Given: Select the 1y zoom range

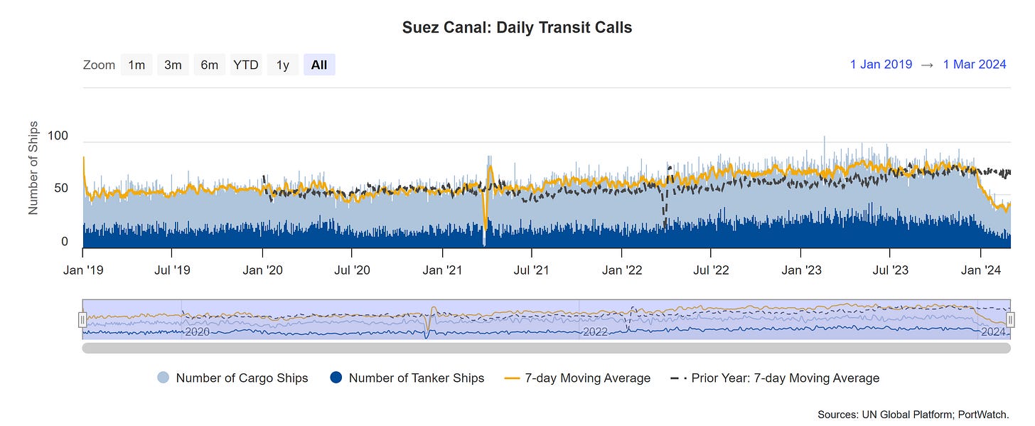Looking at the screenshot, I should tap(282, 64).
